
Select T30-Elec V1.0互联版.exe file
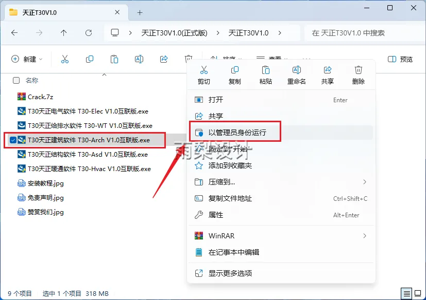[x=88, y=111]
